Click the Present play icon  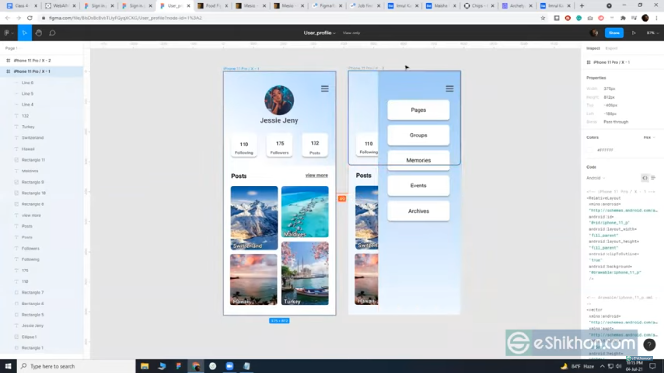(x=633, y=33)
